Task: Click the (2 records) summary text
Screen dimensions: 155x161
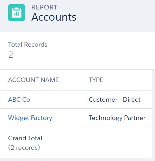Action: click(x=24, y=148)
